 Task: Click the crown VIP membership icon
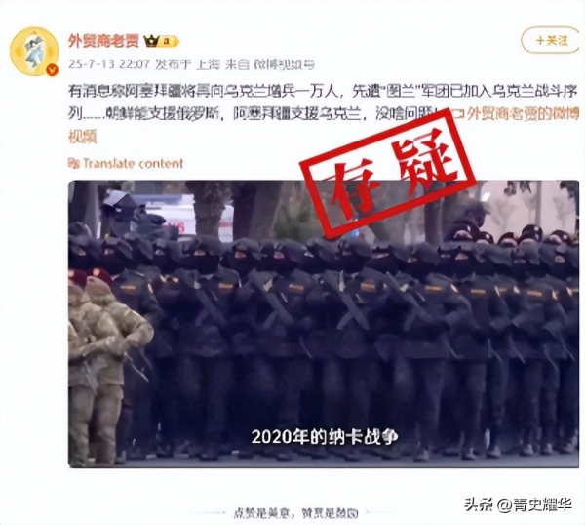151,41
